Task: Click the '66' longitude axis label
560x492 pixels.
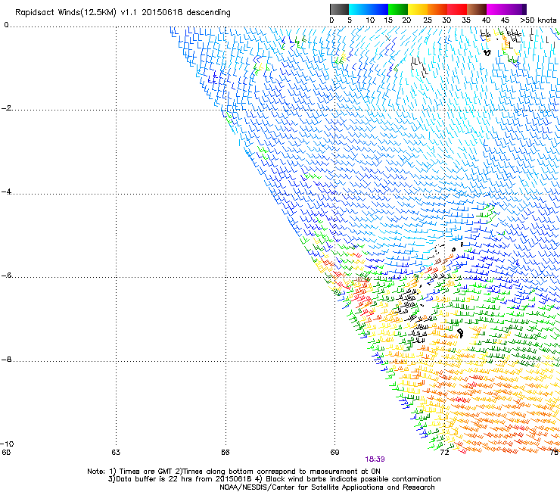Action: (x=226, y=453)
